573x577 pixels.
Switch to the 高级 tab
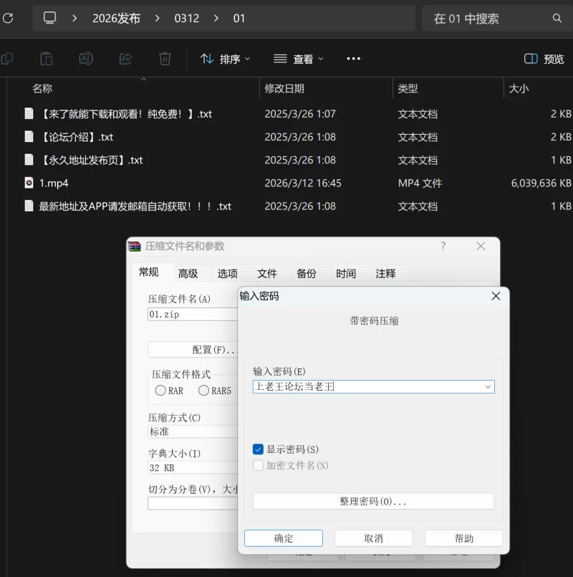click(x=188, y=273)
